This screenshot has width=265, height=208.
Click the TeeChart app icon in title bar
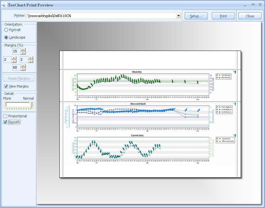coord(3,5)
